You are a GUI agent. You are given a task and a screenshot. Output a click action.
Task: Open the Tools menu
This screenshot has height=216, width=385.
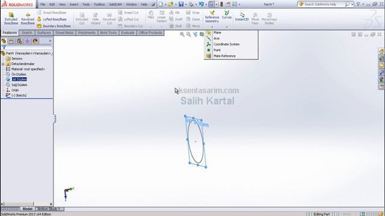(x=86, y=4)
